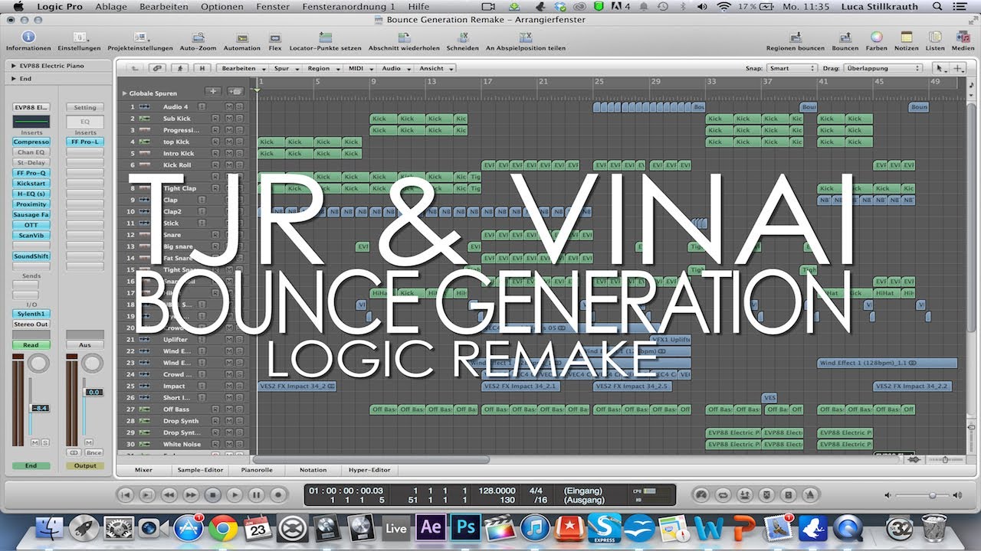Open the Ablage menu
The image size is (981, 551).
pos(110,6)
